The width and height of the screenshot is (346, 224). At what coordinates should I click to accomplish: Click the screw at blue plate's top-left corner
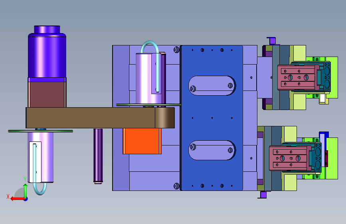pyautogui.click(x=176, y=49)
